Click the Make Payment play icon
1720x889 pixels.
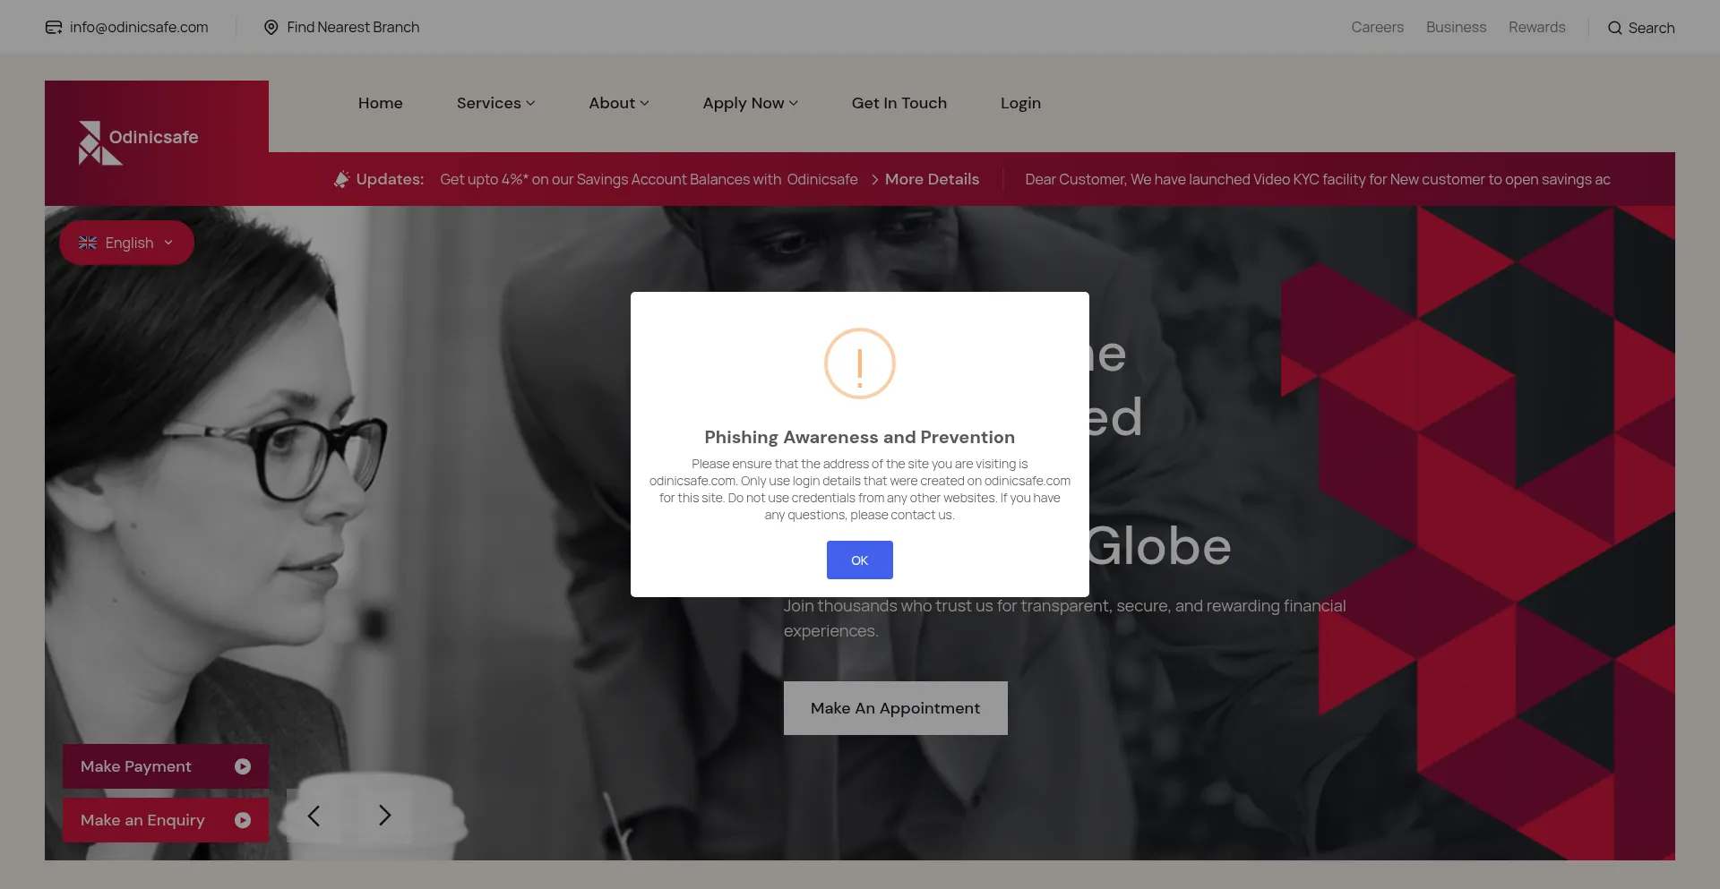coord(243,766)
